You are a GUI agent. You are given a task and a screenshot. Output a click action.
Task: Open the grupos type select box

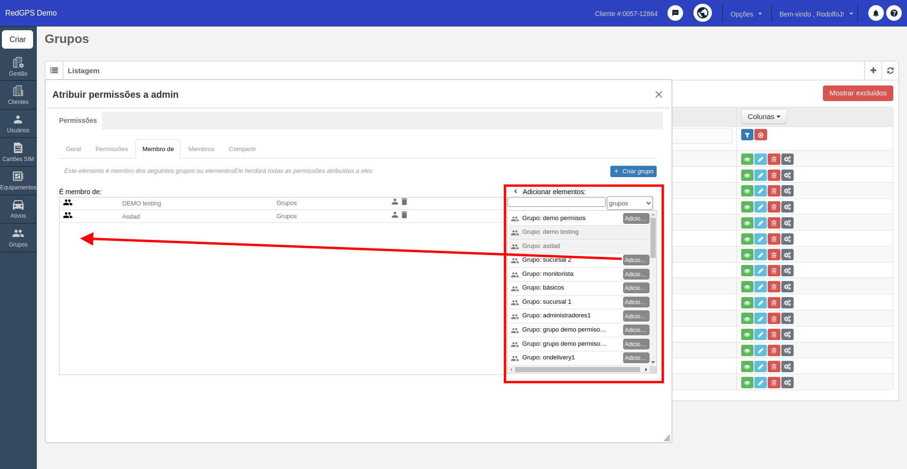(630, 203)
